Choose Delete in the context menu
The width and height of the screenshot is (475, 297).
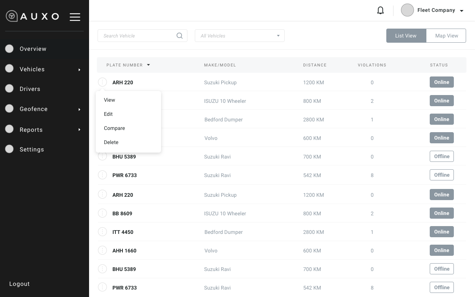[111, 142]
